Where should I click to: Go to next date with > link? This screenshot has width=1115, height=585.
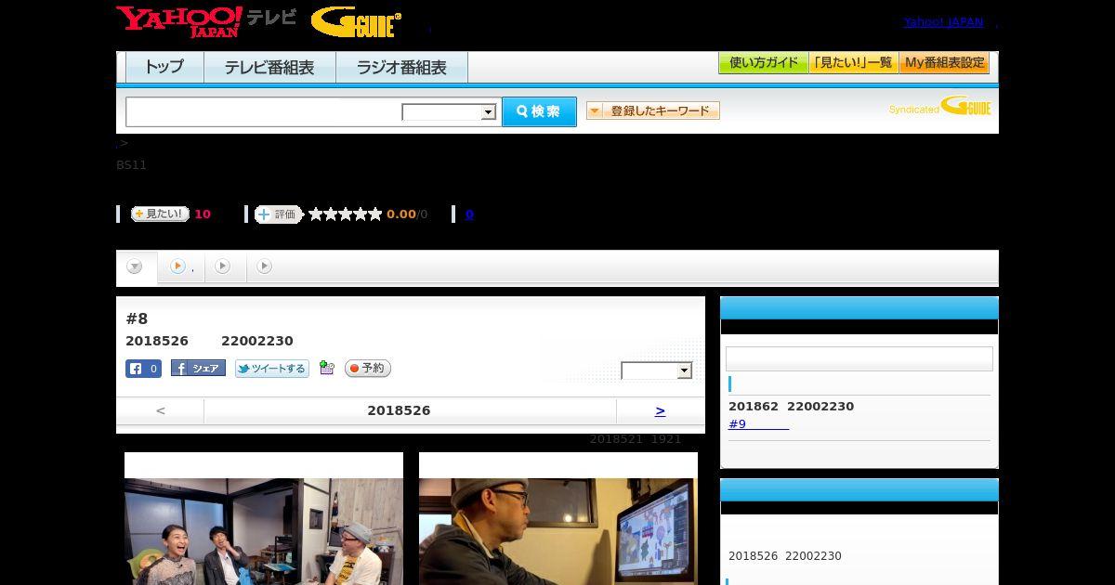[x=660, y=410]
